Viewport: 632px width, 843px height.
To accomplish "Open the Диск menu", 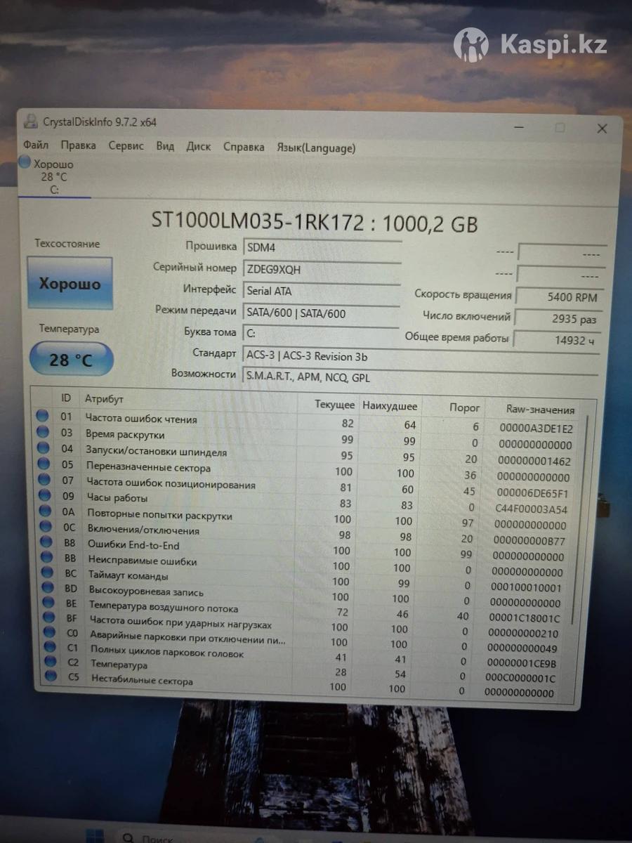I will pyautogui.click(x=198, y=147).
